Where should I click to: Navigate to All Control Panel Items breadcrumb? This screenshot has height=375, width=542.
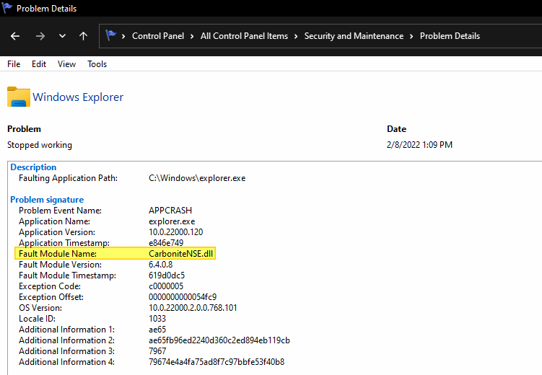click(x=244, y=36)
